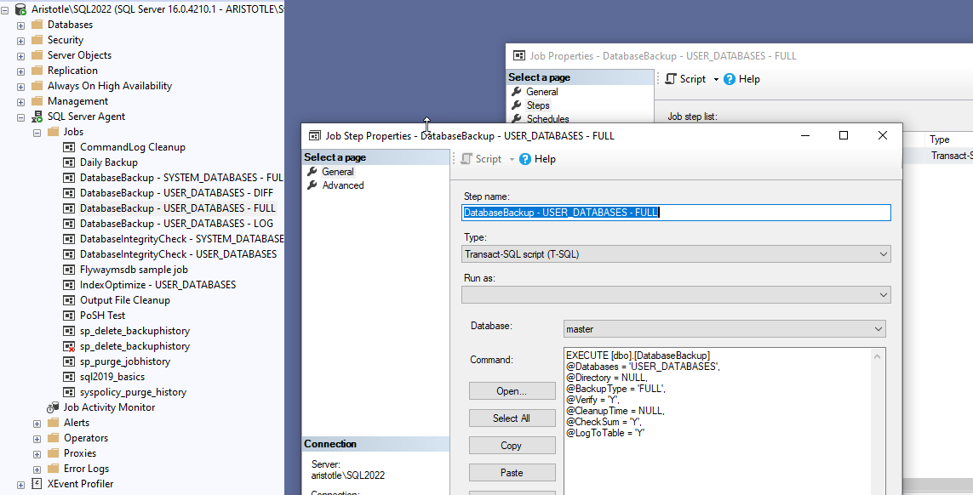The image size is (973, 495).
Task: Click the wrench icon beside Advanced page
Action: [x=312, y=185]
